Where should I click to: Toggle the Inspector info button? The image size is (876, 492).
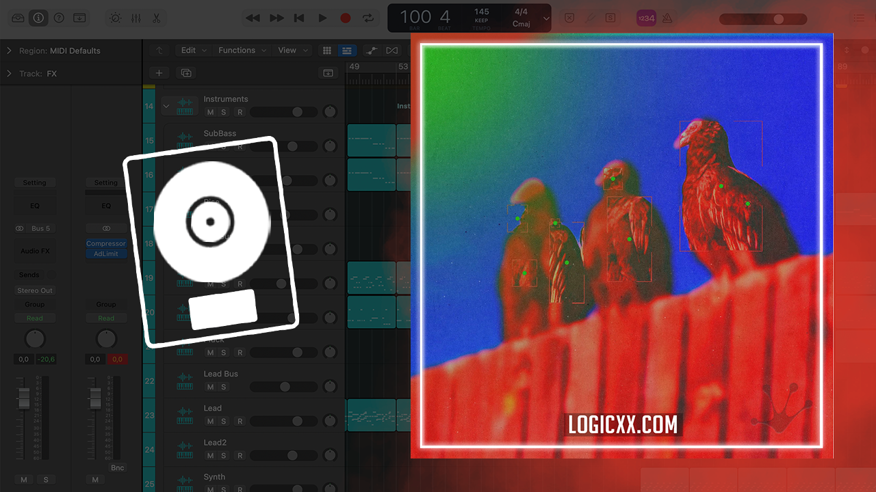pyautogui.click(x=38, y=18)
